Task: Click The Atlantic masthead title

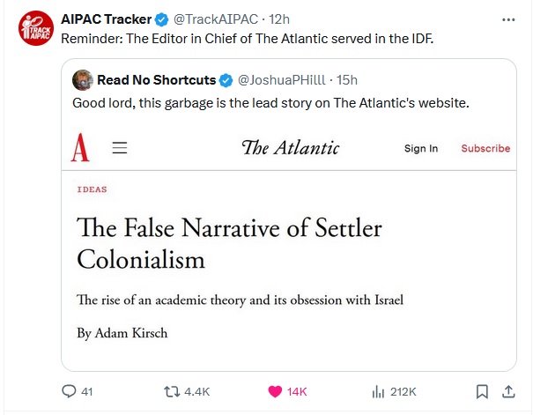Action: click(290, 148)
